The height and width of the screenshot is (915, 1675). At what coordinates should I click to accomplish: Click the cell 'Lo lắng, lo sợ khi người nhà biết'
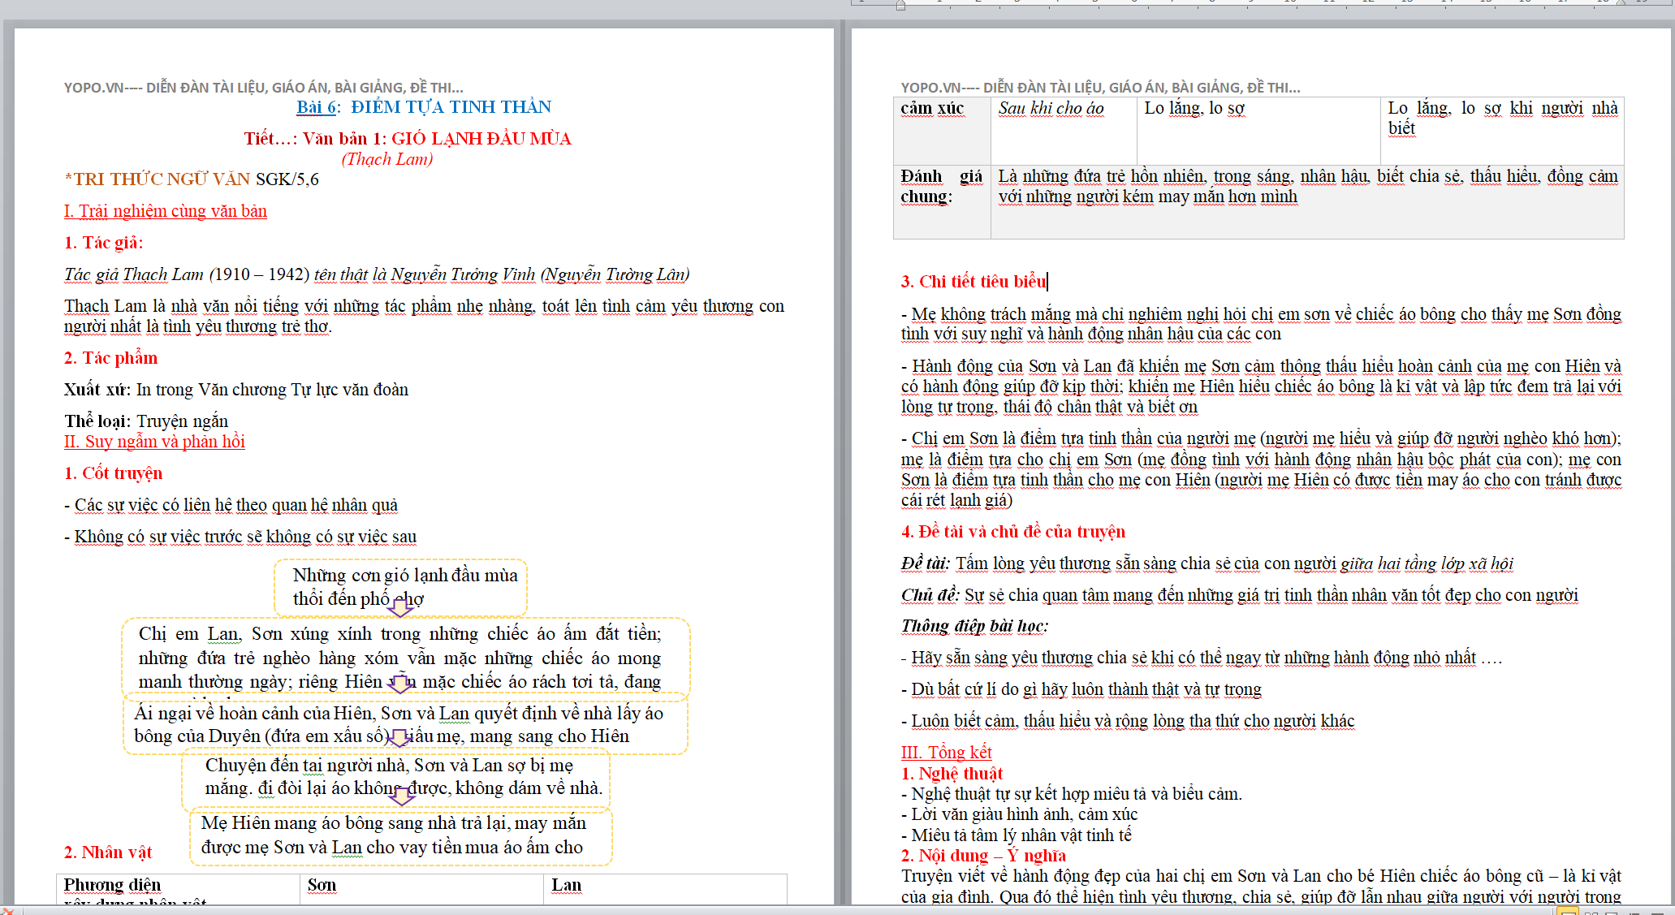(1502, 131)
